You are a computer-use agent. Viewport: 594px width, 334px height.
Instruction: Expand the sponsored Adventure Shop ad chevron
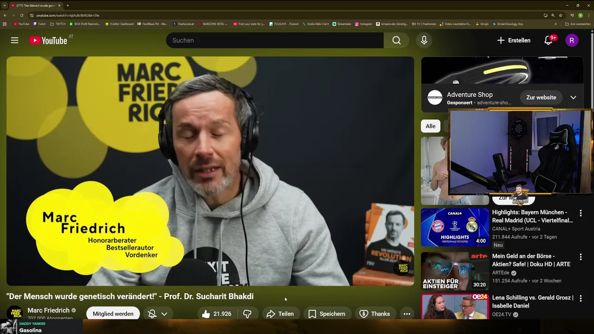[x=573, y=97]
